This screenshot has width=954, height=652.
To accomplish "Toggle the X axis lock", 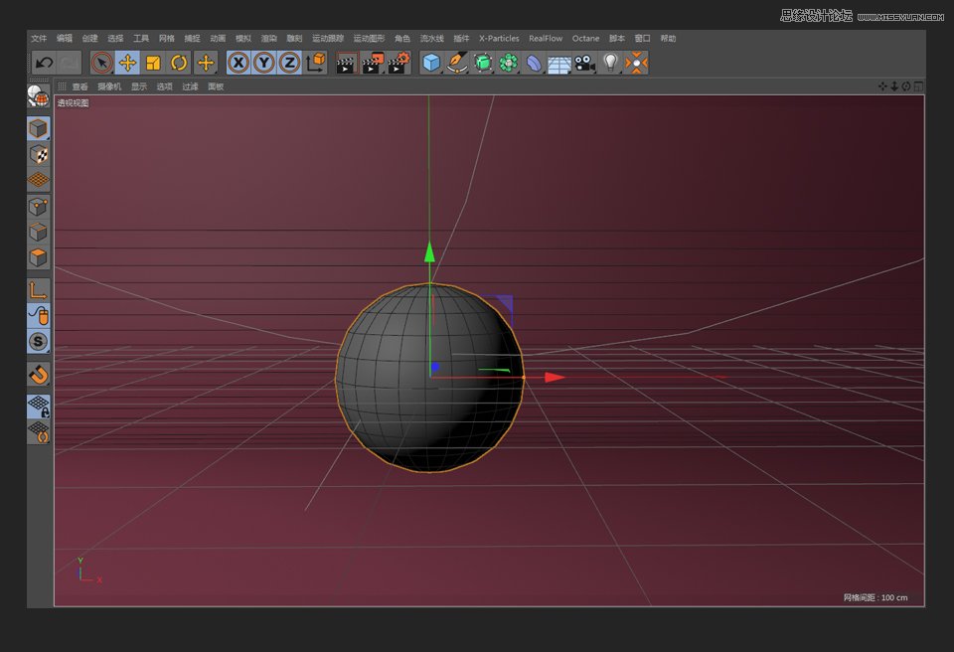I will (x=238, y=63).
